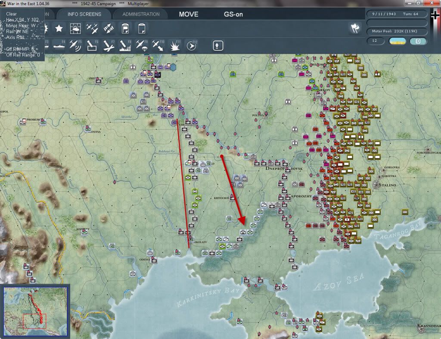
Task: Click the Zaporozhye city label on map
Action: [301, 196]
